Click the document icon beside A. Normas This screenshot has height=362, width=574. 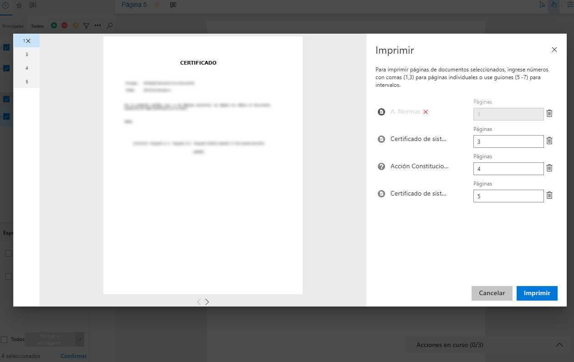381,112
